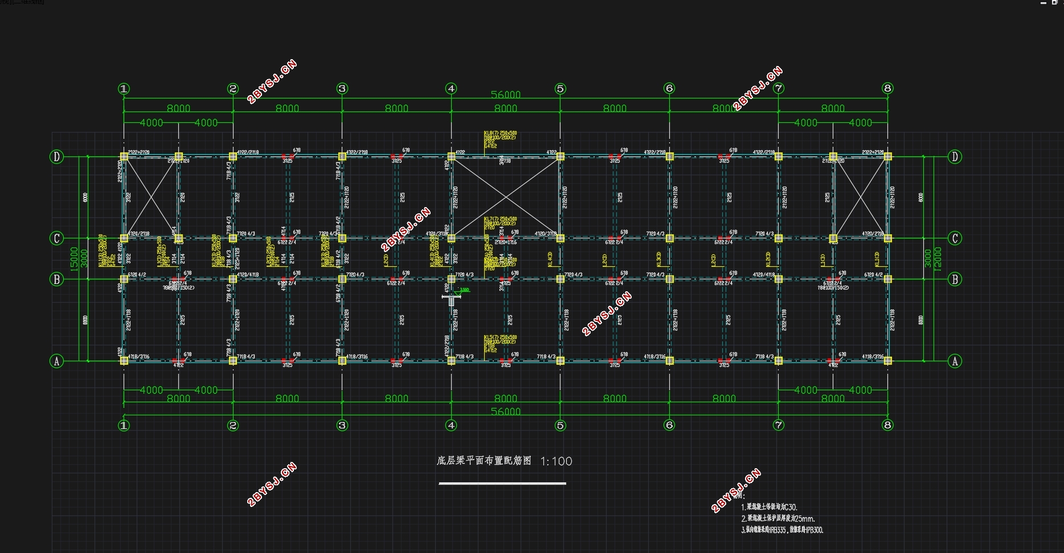Pick axis bubble 1 below the plan

tap(124, 425)
